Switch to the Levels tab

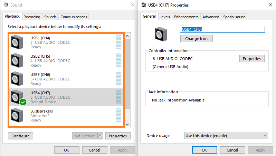165,17
